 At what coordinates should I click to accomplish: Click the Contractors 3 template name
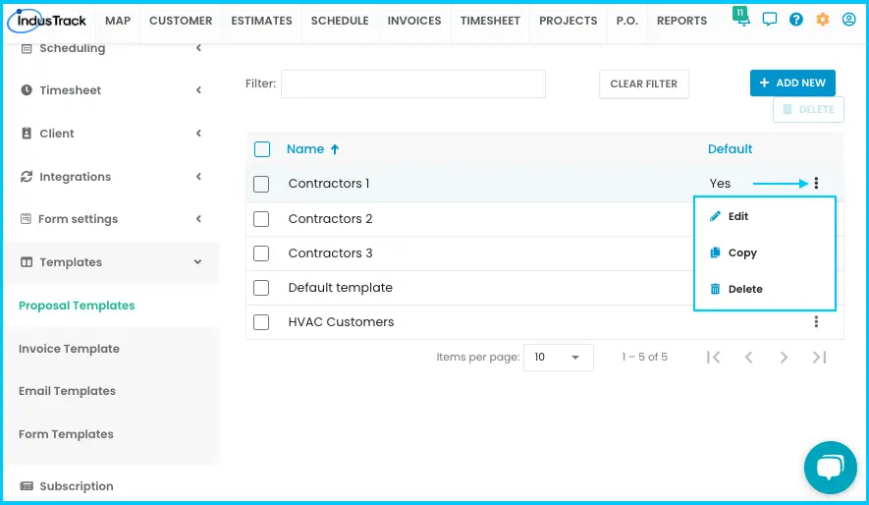pyautogui.click(x=330, y=253)
